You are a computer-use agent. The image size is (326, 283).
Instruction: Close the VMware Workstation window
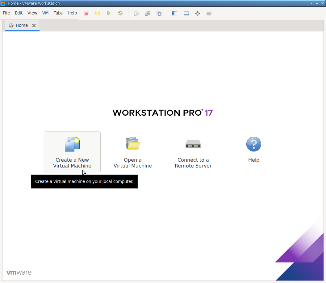[x=323, y=3]
